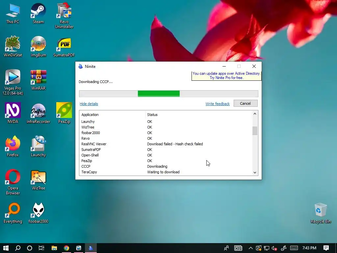Show hidden tray icons chevron
Viewport: 337px width, 253px height.
[250, 248]
